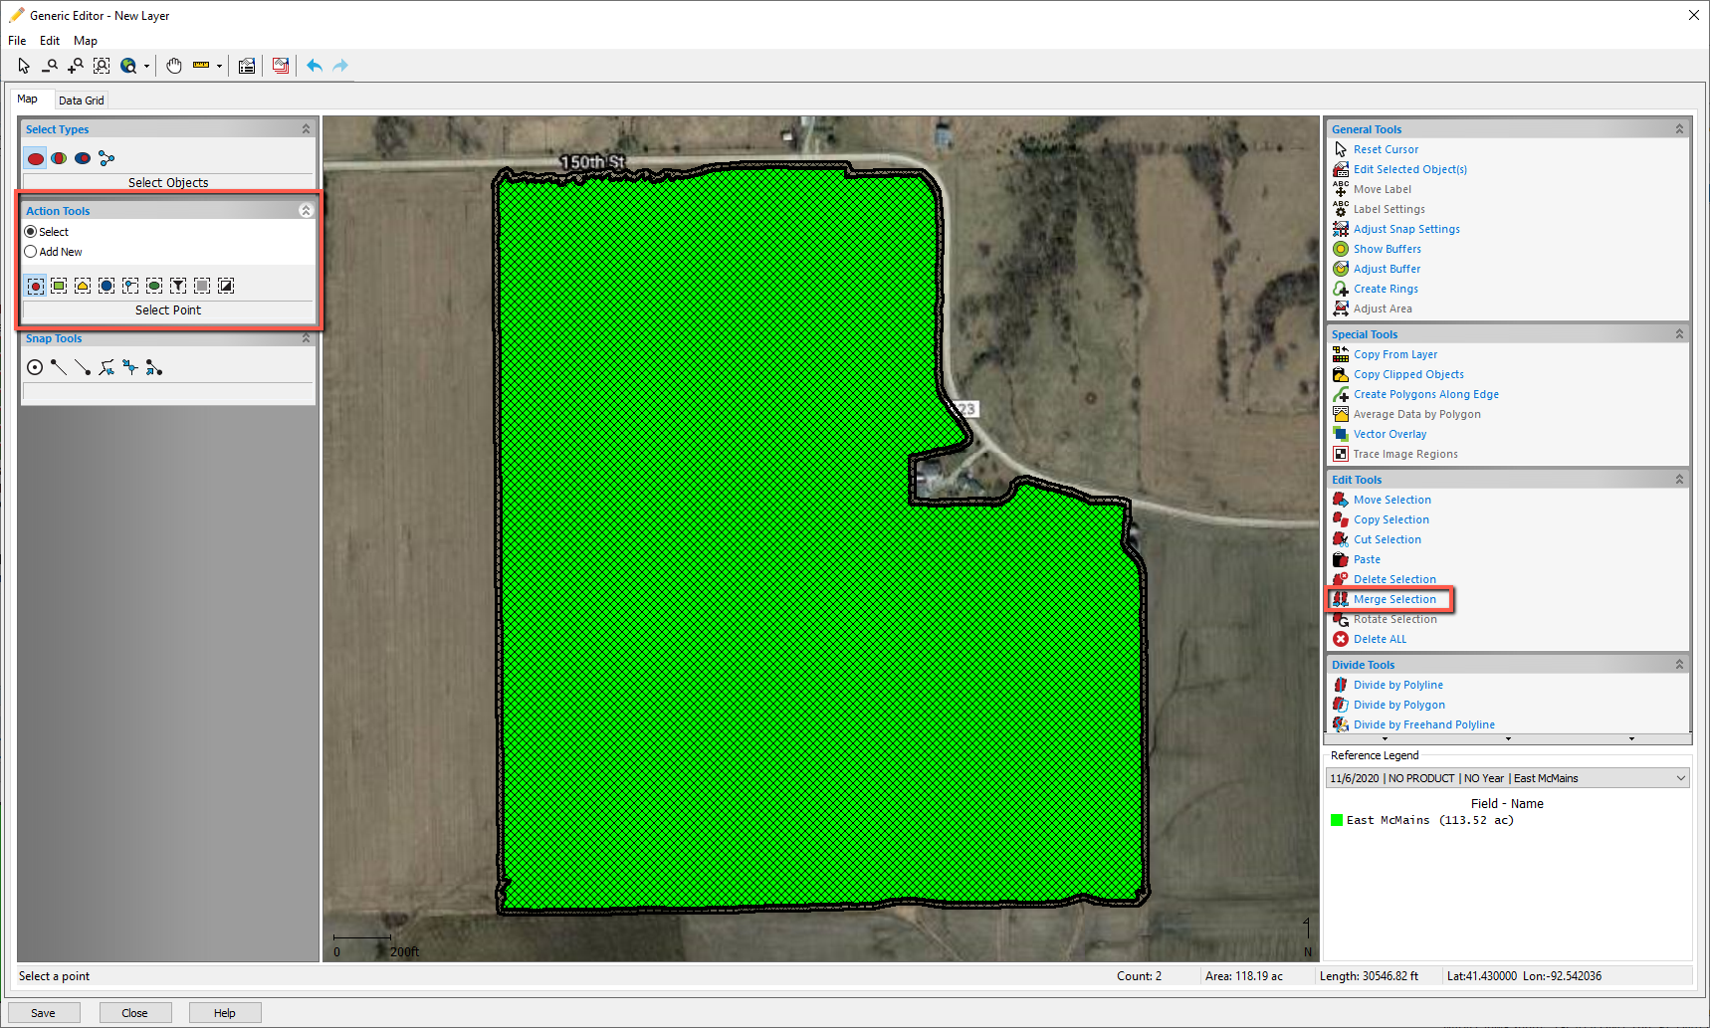Open the ruler tool dropdown arrow

[219, 67]
